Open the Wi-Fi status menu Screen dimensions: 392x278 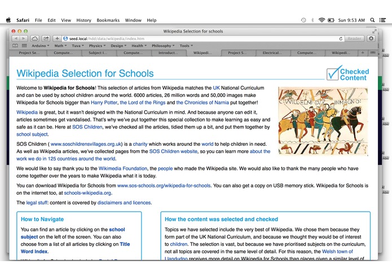tap(321, 20)
